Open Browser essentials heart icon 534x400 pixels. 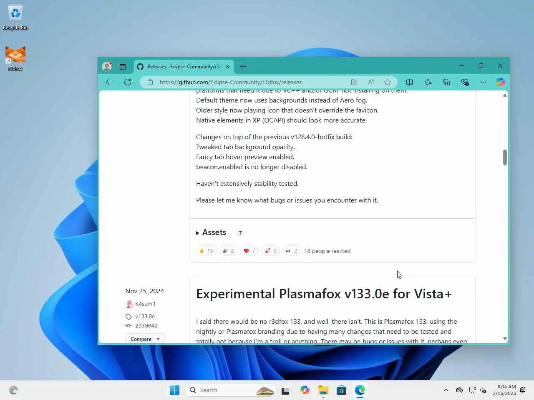point(465,82)
